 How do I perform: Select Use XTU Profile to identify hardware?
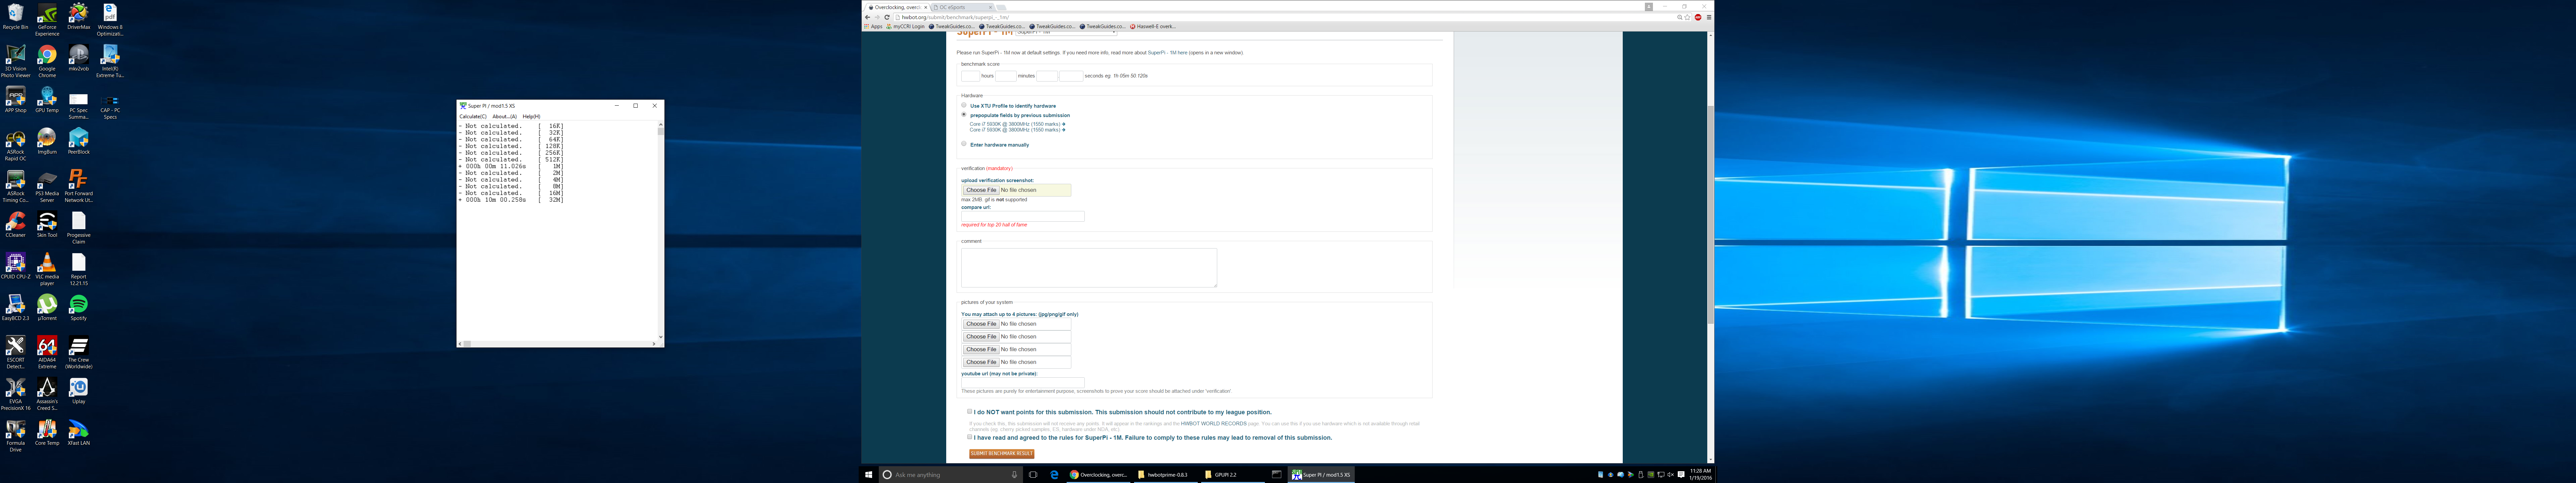tap(964, 105)
